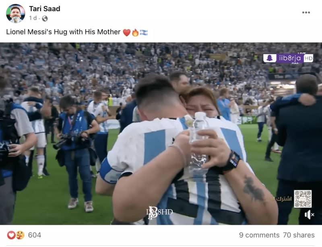Play the video by clicking the hugging woman
This screenshot has width=322, height=247.
pyautogui.click(x=202, y=103)
